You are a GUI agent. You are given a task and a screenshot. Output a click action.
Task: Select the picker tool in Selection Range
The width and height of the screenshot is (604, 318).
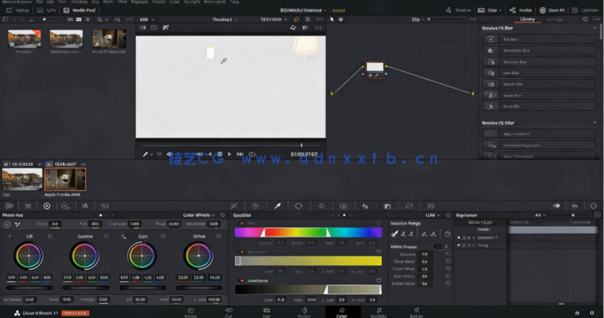pos(395,234)
